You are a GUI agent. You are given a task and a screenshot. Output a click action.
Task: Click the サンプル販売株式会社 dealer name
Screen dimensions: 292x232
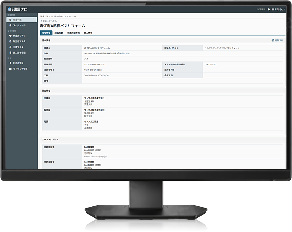coord(94,110)
